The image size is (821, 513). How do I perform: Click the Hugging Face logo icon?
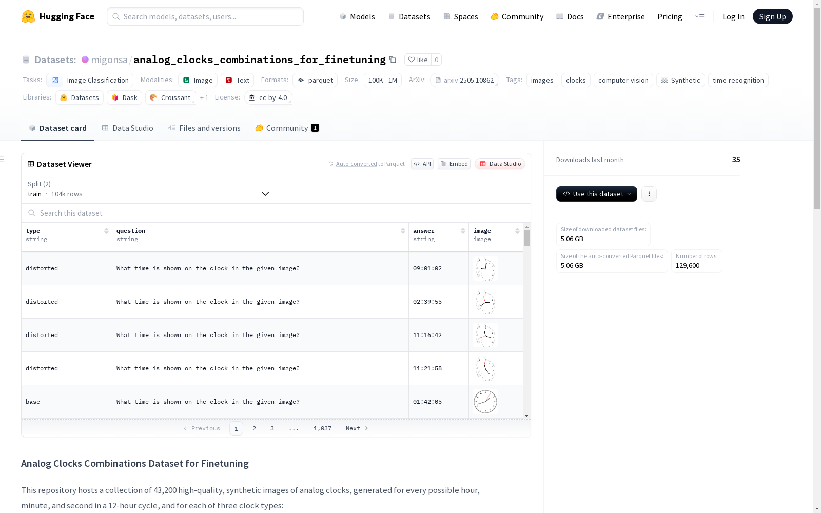tap(28, 16)
